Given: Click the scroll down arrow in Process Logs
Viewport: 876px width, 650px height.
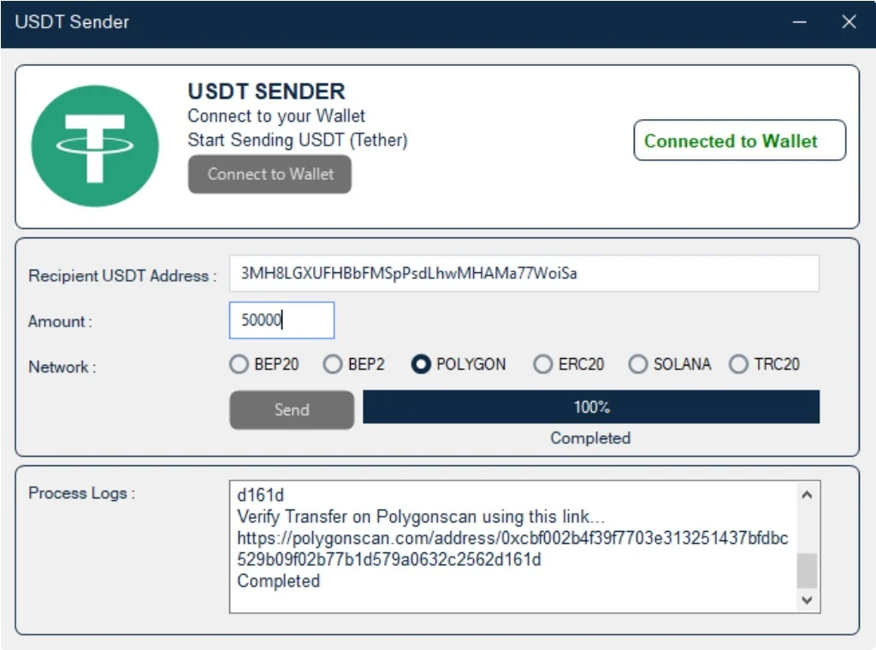Looking at the screenshot, I should tap(807, 600).
